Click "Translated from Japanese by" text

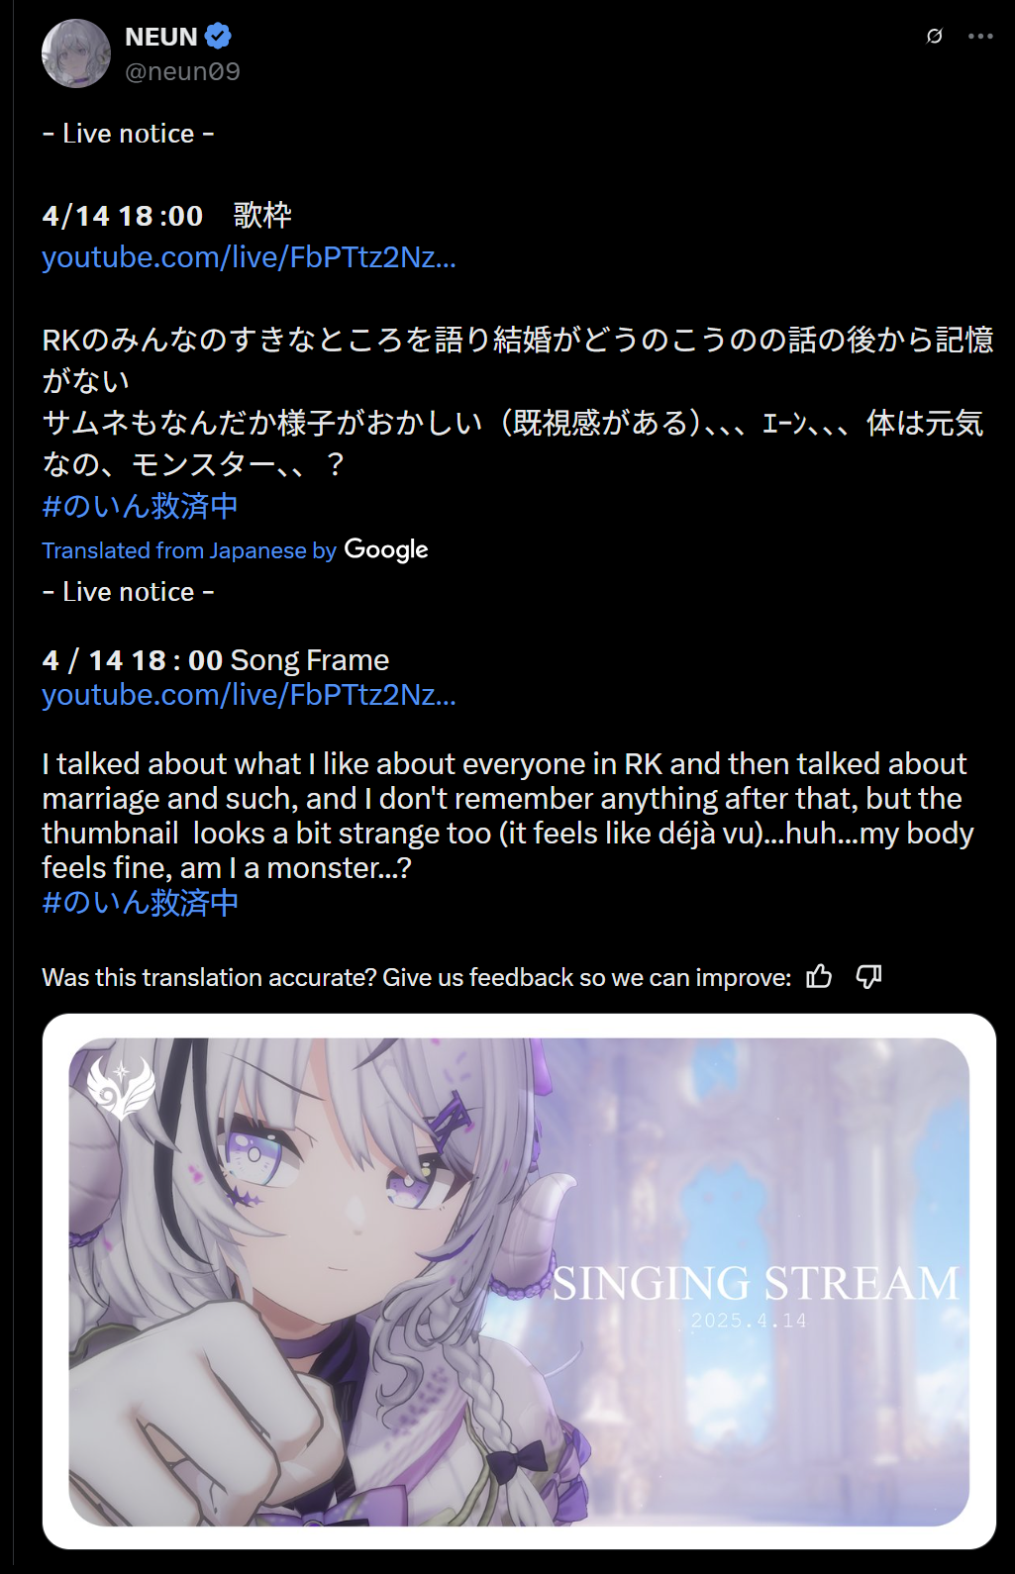tap(189, 550)
